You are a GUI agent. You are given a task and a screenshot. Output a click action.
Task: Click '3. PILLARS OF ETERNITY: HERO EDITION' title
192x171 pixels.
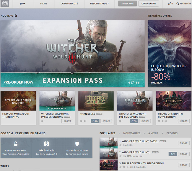(141, 163)
